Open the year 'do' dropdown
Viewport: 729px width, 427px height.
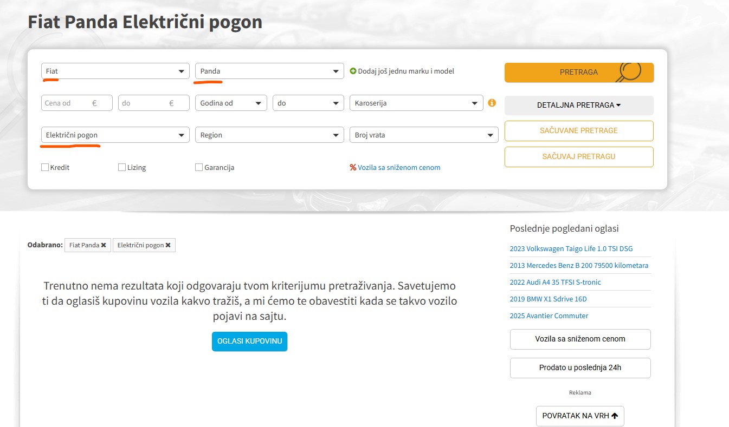click(x=308, y=103)
